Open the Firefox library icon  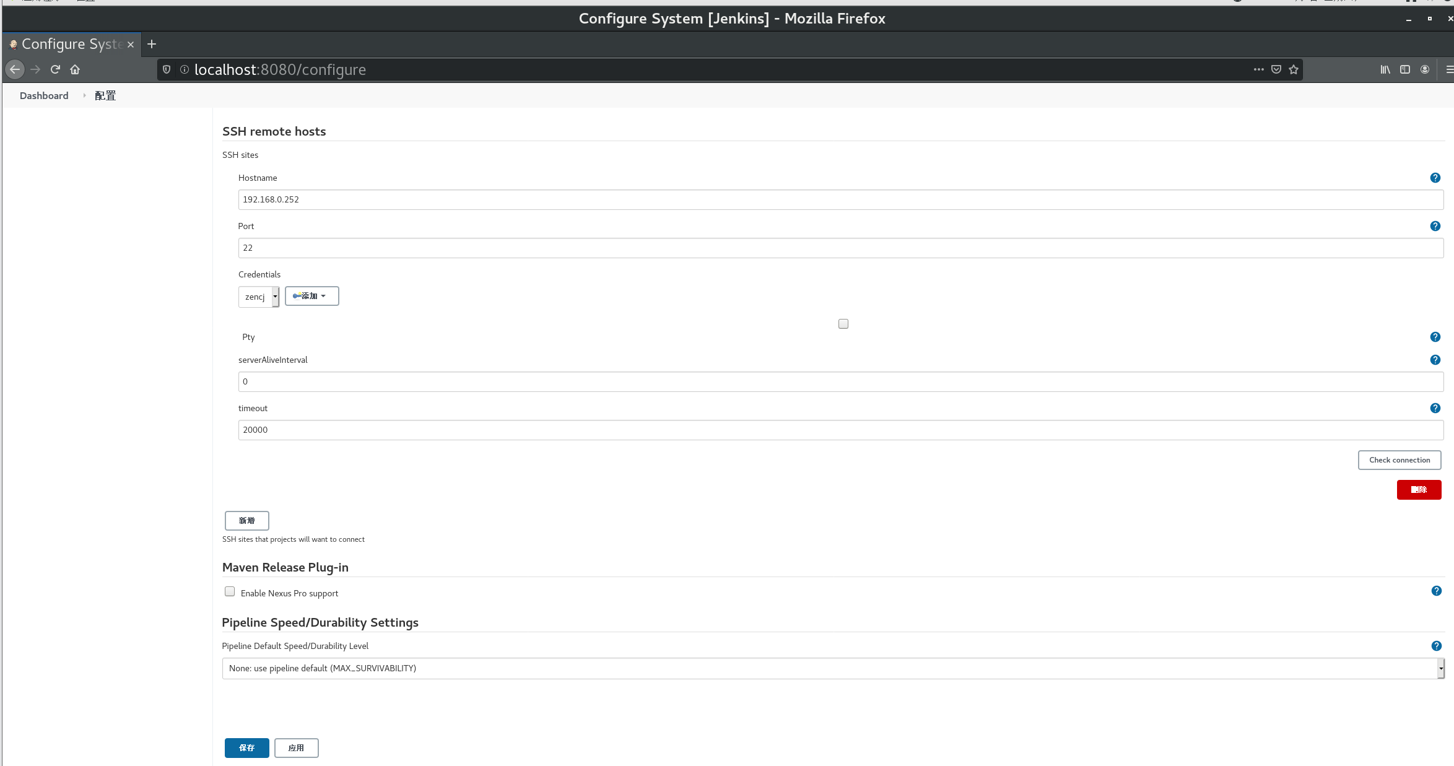coord(1385,69)
